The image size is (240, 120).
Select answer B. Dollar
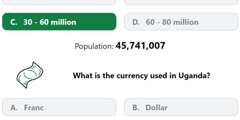pos(181,107)
